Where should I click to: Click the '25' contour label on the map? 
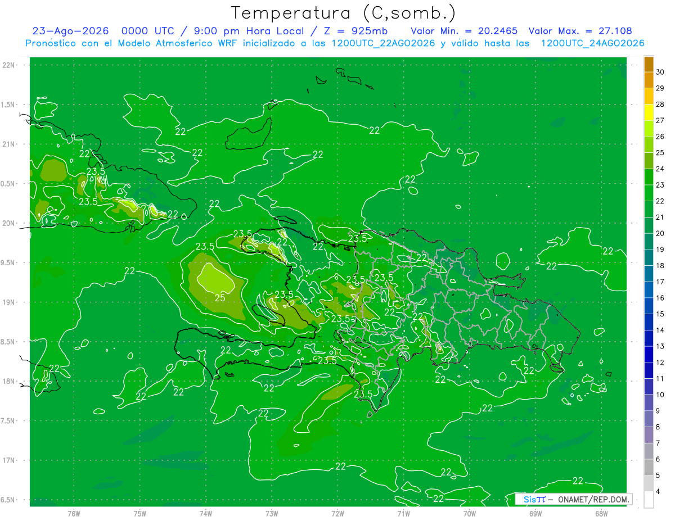coord(220,297)
